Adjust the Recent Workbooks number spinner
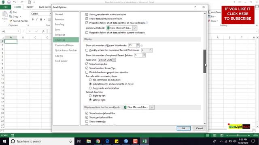 [138, 45]
